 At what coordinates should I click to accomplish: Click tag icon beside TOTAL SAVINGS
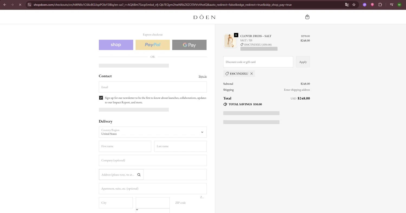click(x=225, y=104)
